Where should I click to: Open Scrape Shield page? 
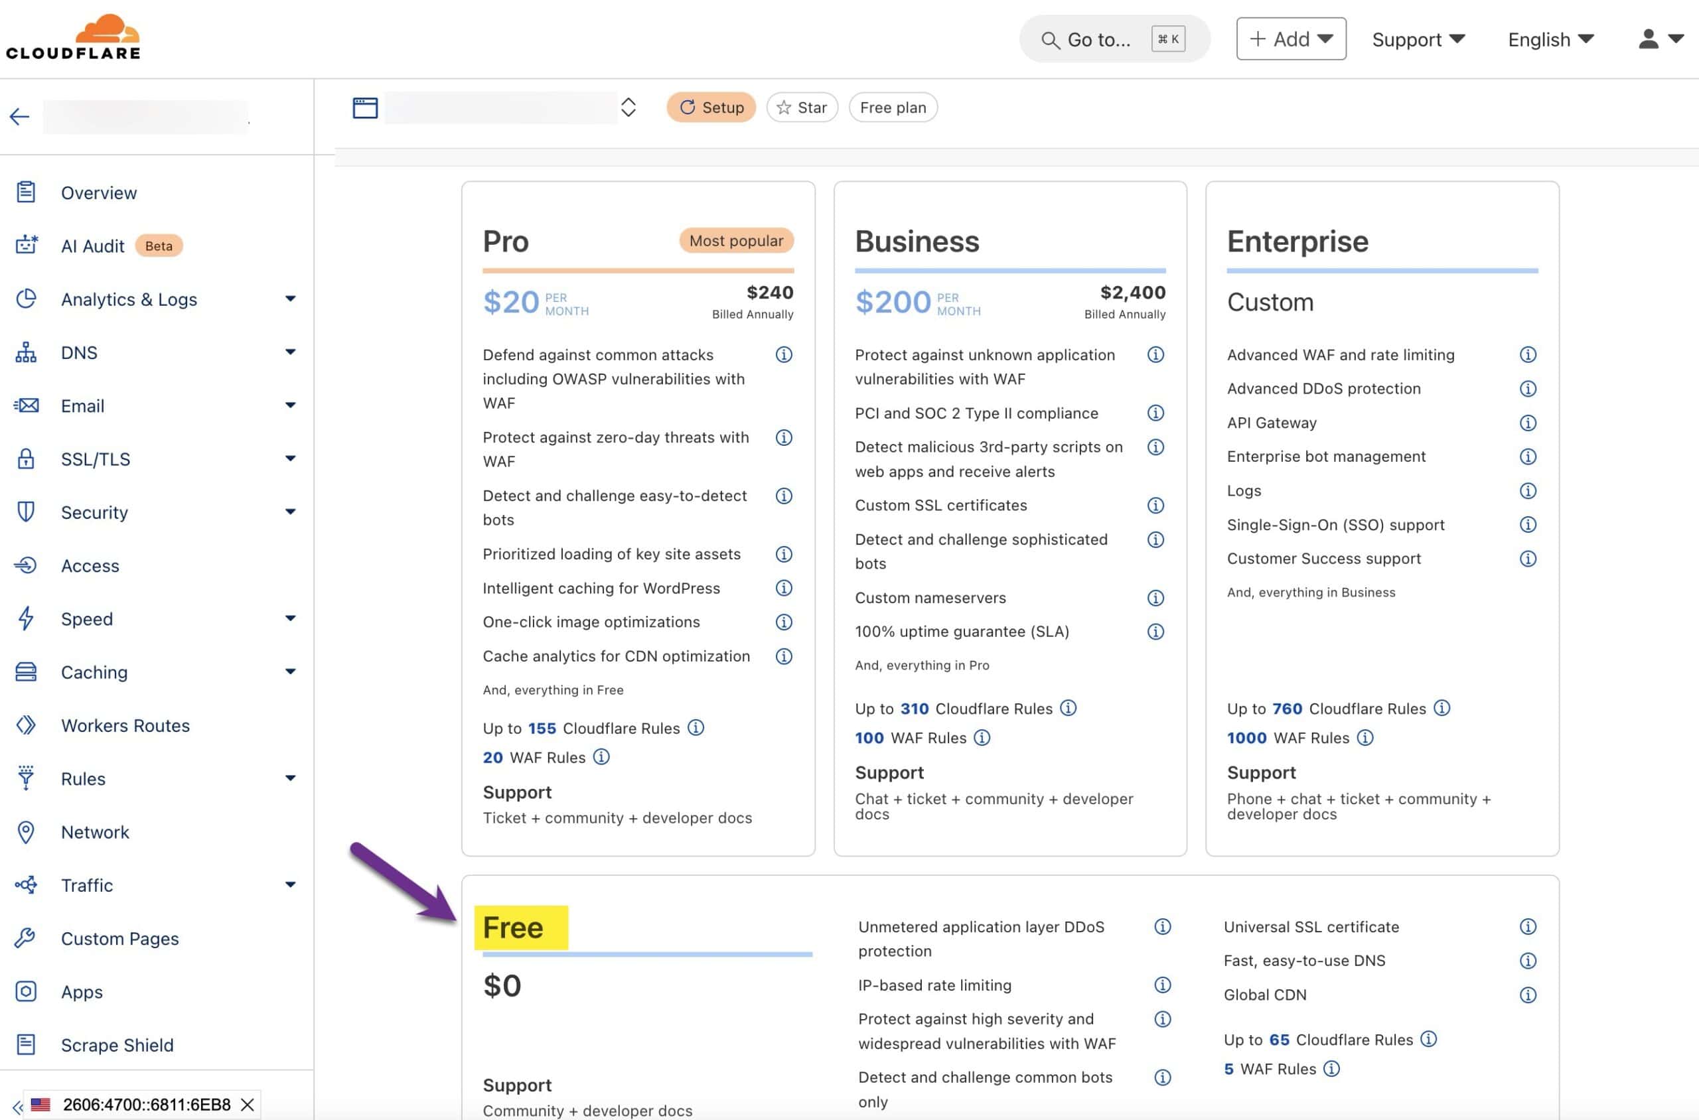[117, 1045]
